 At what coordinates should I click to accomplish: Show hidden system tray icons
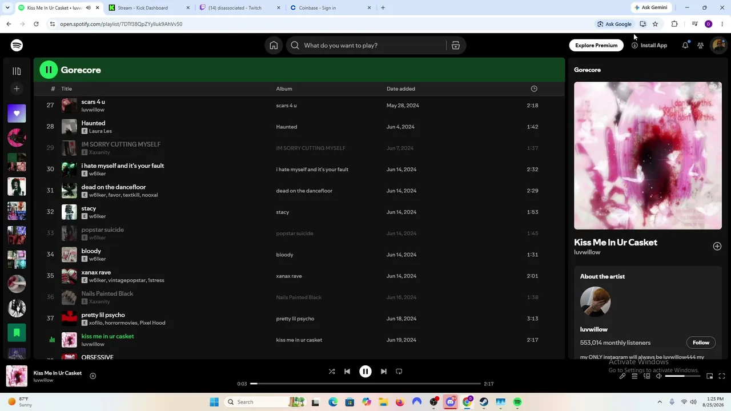click(660, 402)
